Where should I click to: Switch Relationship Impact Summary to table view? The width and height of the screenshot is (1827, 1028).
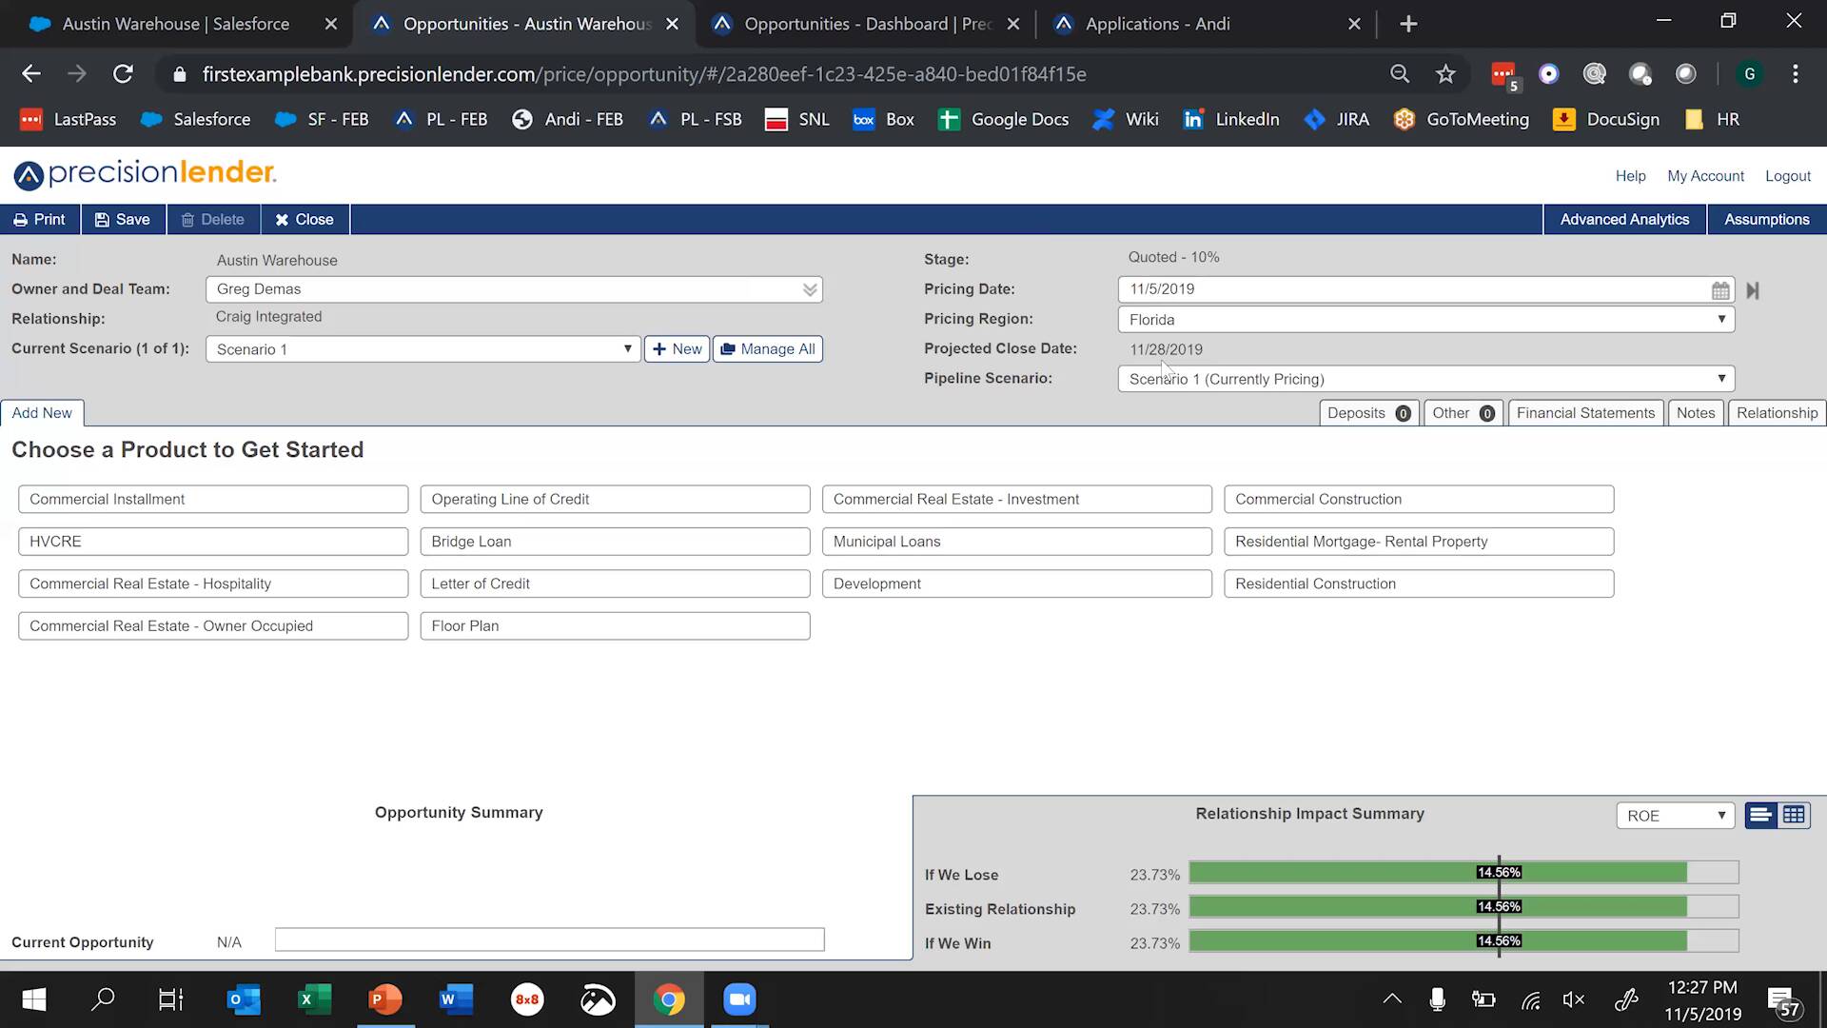point(1794,815)
